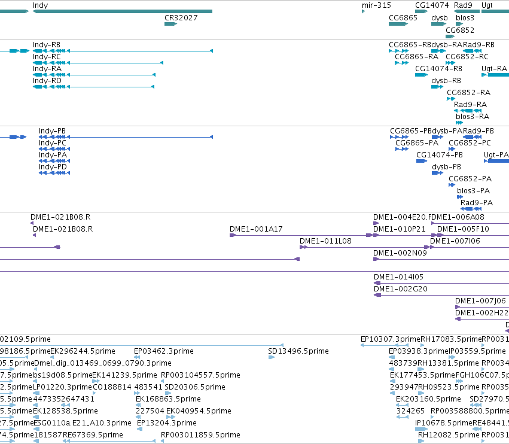509x444 pixels.
Task: Select the Ugt-RA transcript label
Action: click(x=494, y=69)
